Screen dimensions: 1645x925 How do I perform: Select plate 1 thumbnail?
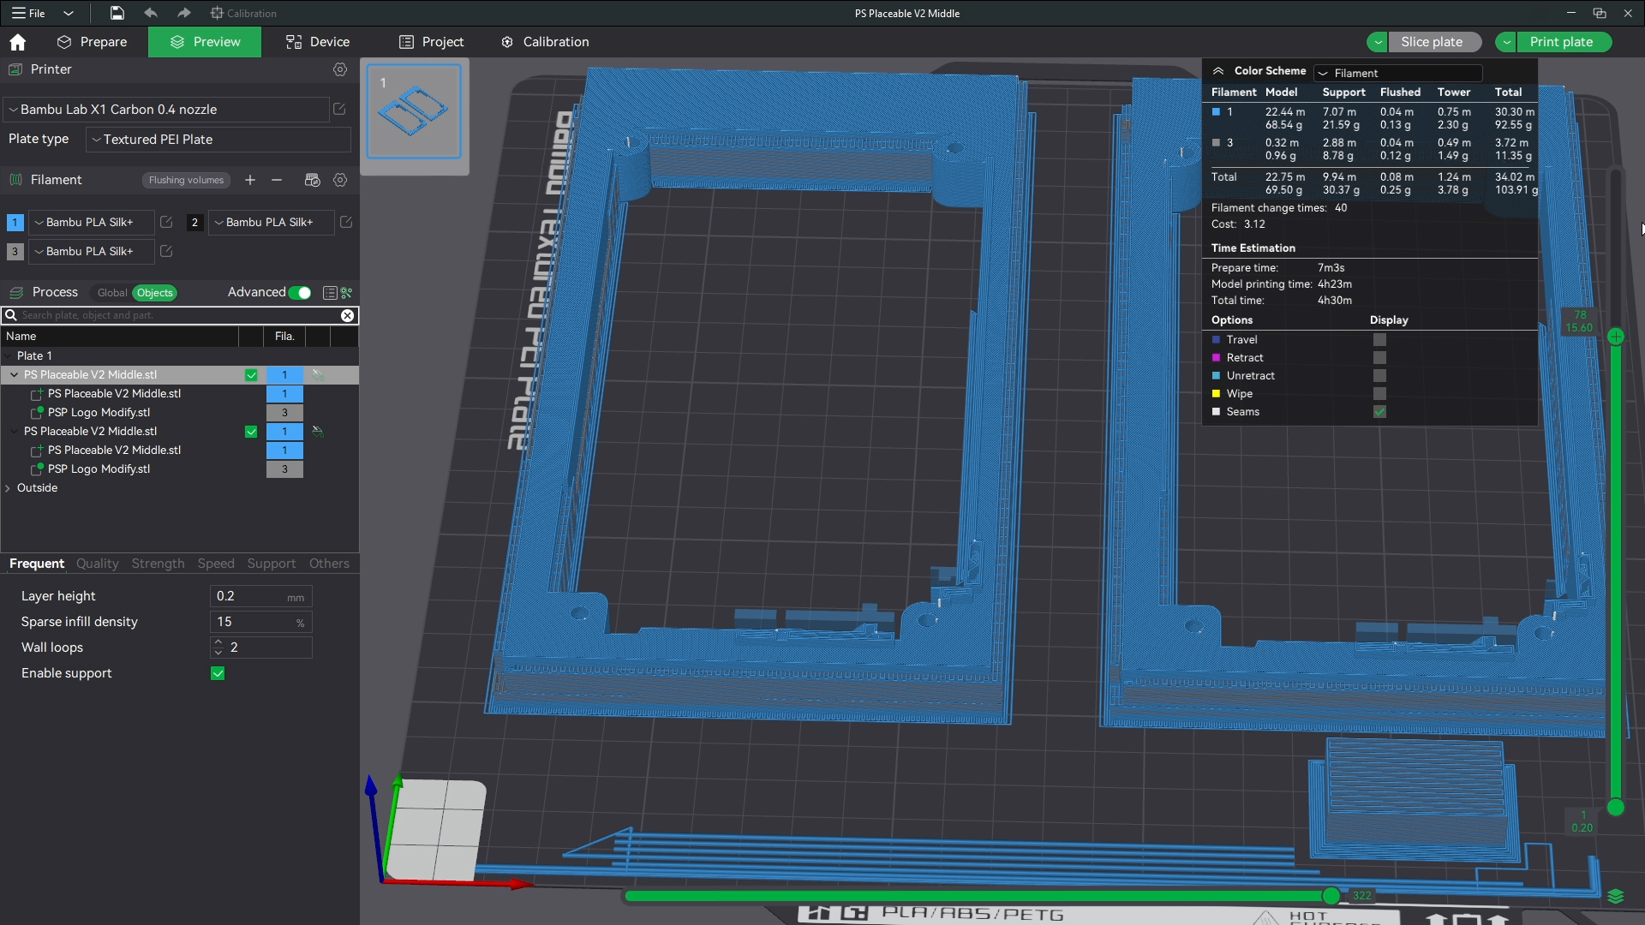click(414, 111)
